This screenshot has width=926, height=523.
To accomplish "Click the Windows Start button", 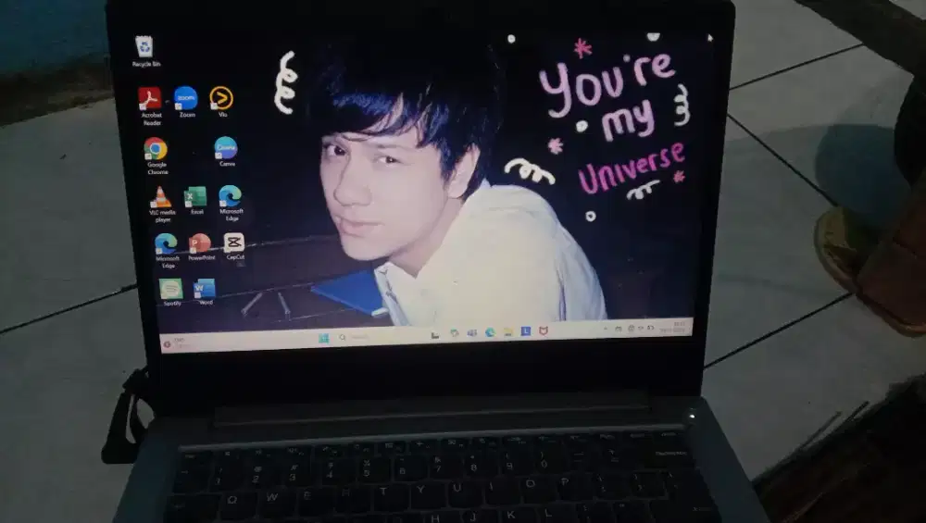I will tap(324, 338).
